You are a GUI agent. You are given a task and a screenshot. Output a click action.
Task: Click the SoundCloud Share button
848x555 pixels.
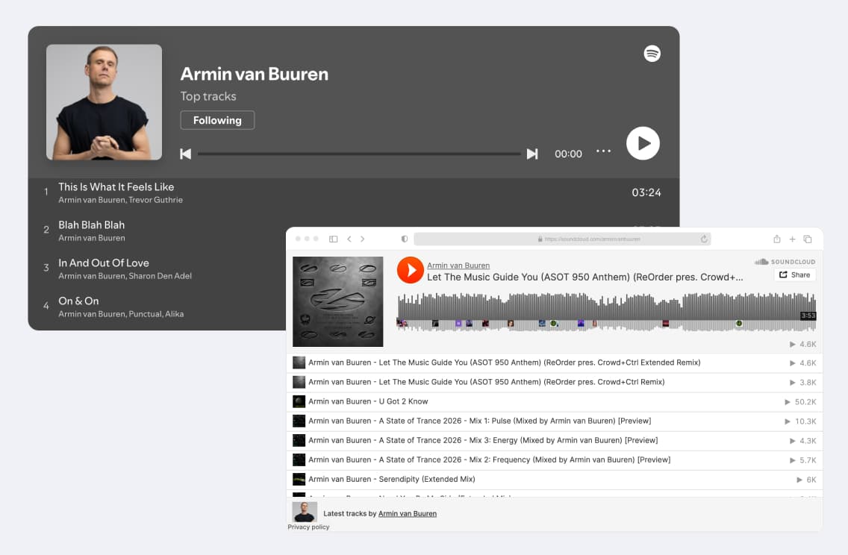tap(794, 275)
